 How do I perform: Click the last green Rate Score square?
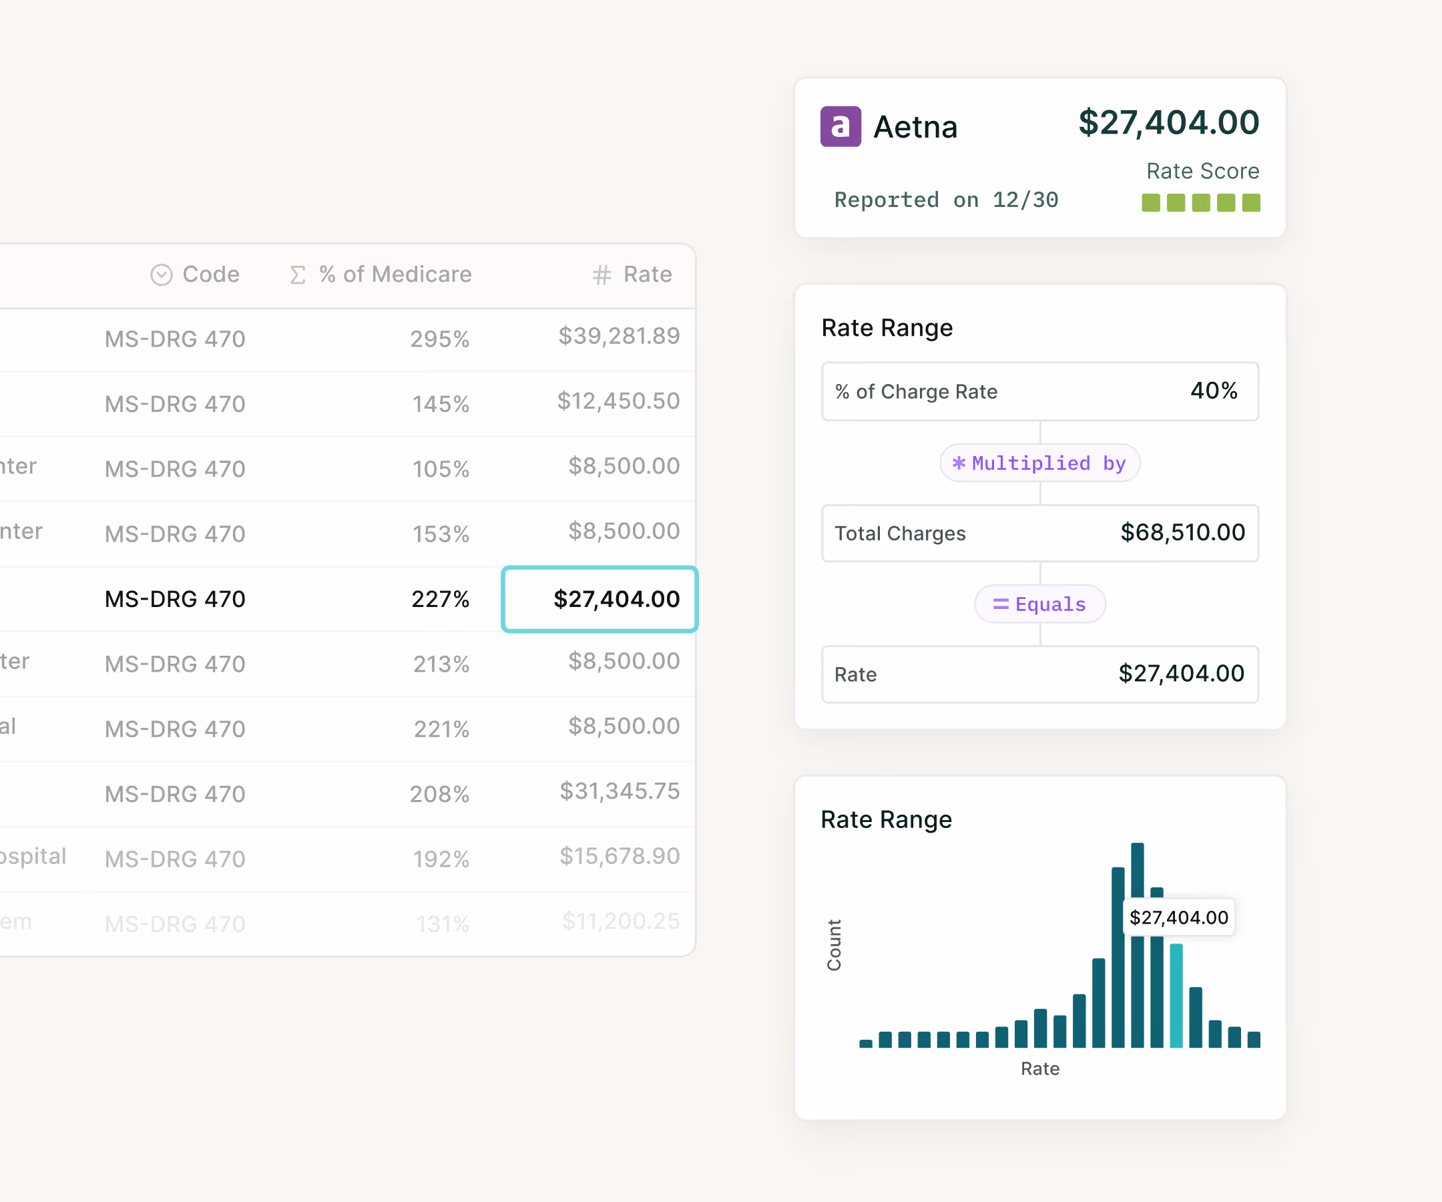click(1251, 202)
